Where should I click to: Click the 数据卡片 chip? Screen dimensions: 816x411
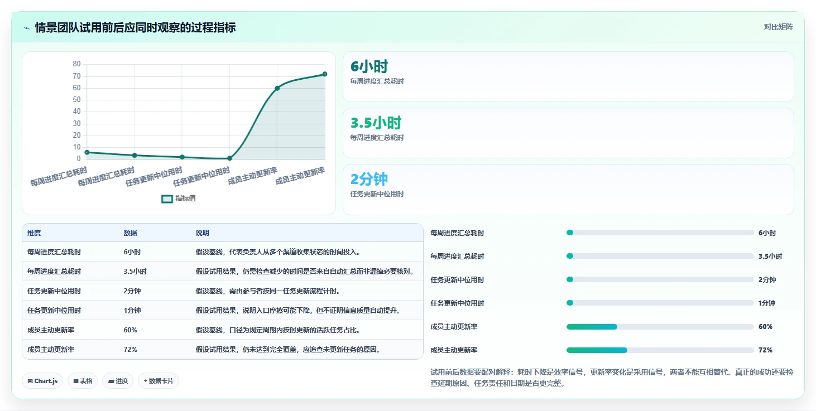(159, 381)
